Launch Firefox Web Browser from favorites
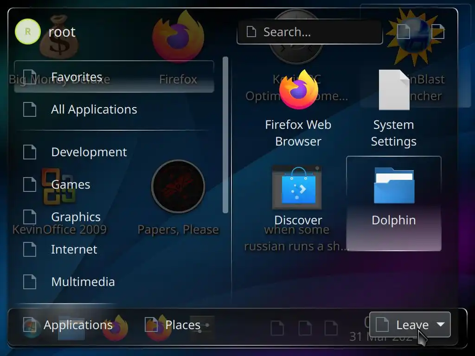The image size is (475, 356). click(x=298, y=108)
